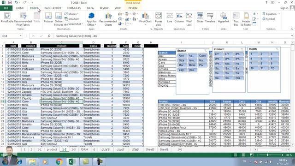295x166 pixels.
Task: Insert a SmartArt graphic
Action: pyautogui.click(x=71, y=19)
